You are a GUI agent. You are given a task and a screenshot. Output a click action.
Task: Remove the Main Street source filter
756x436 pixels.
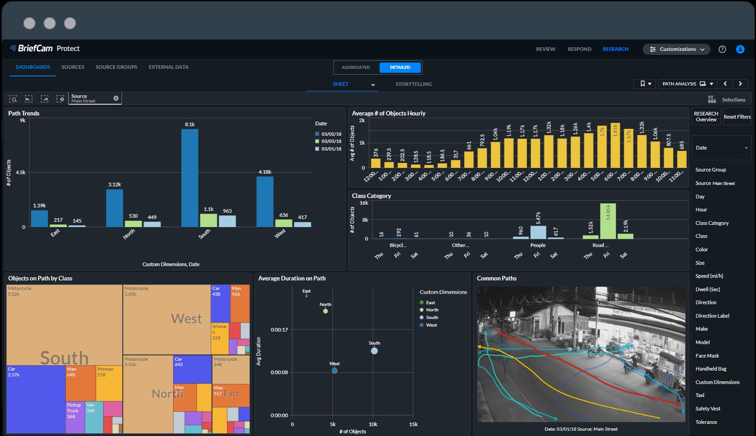[116, 98]
